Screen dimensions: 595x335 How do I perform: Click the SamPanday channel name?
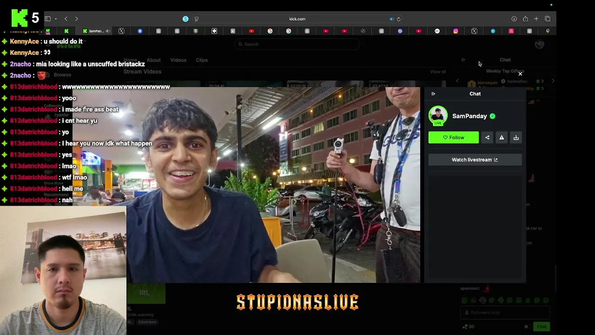469,116
